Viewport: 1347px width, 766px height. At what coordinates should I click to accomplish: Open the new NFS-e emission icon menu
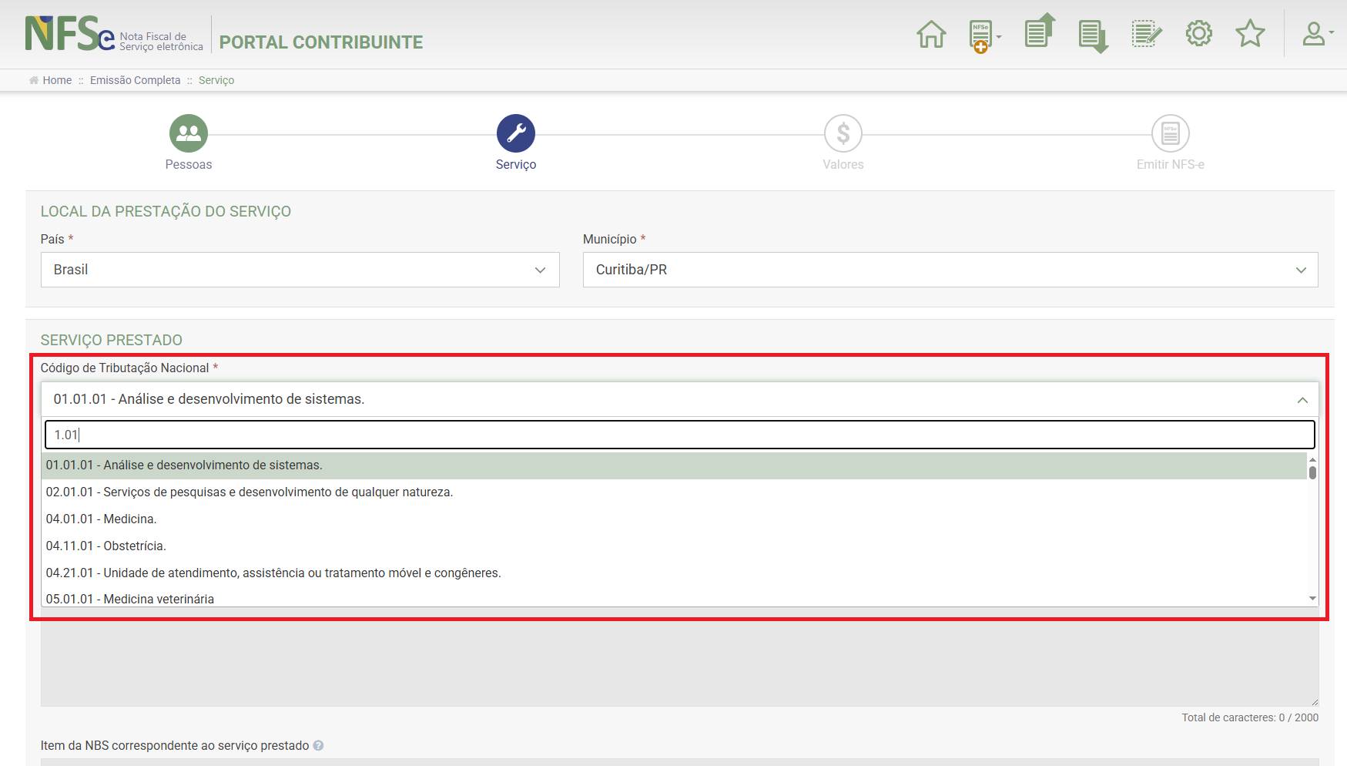click(x=983, y=35)
